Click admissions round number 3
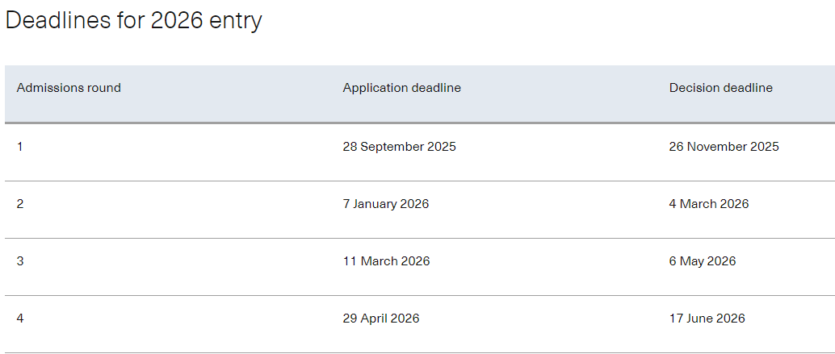The width and height of the screenshot is (835, 354). [x=20, y=261]
